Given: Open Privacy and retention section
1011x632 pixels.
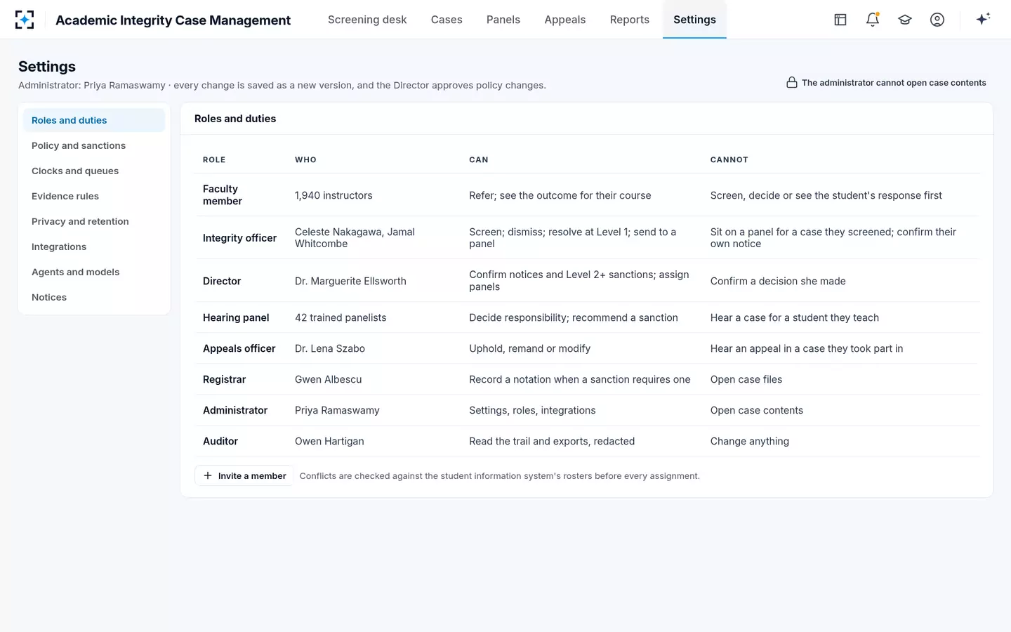Looking at the screenshot, I should click(94, 221).
